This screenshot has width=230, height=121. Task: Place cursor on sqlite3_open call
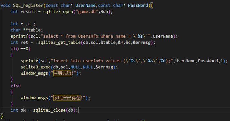pyautogui.click(x=58, y=12)
